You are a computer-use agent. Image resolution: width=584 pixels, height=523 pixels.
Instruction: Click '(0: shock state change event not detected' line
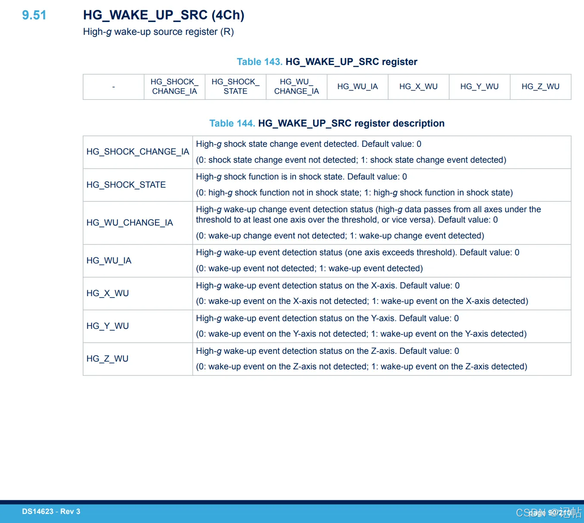click(351, 160)
